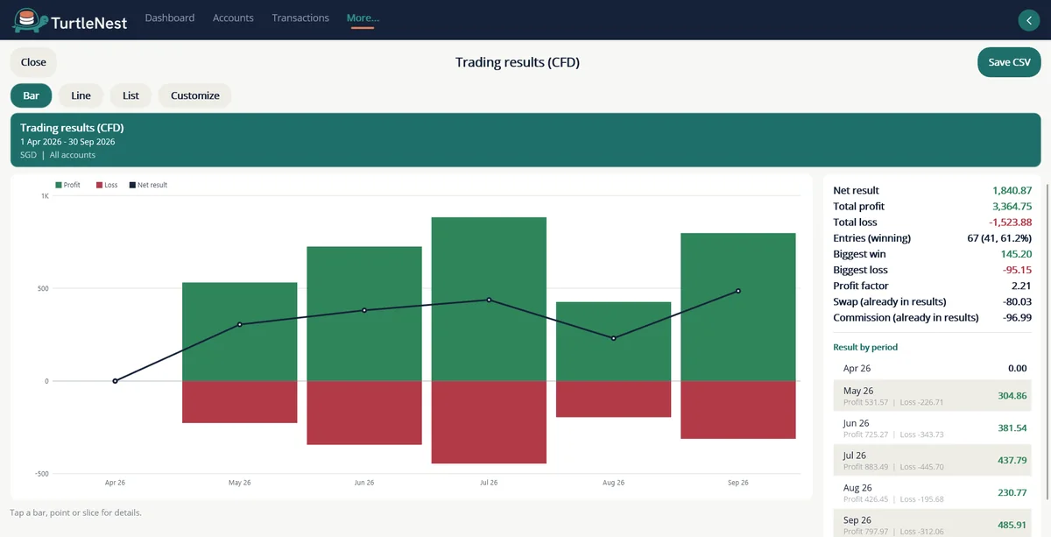This screenshot has height=537, width=1051.
Task: Click the Jul 26 x-axis label
Action: click(x=489, y=483)
